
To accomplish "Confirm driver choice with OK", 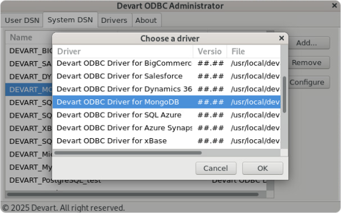I will [x=263, y=168].
